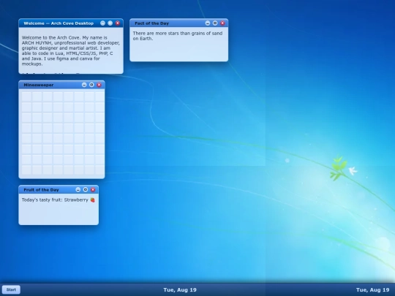Maximize the Welcome — Arch Cove Desktop window

click(110, 23)
